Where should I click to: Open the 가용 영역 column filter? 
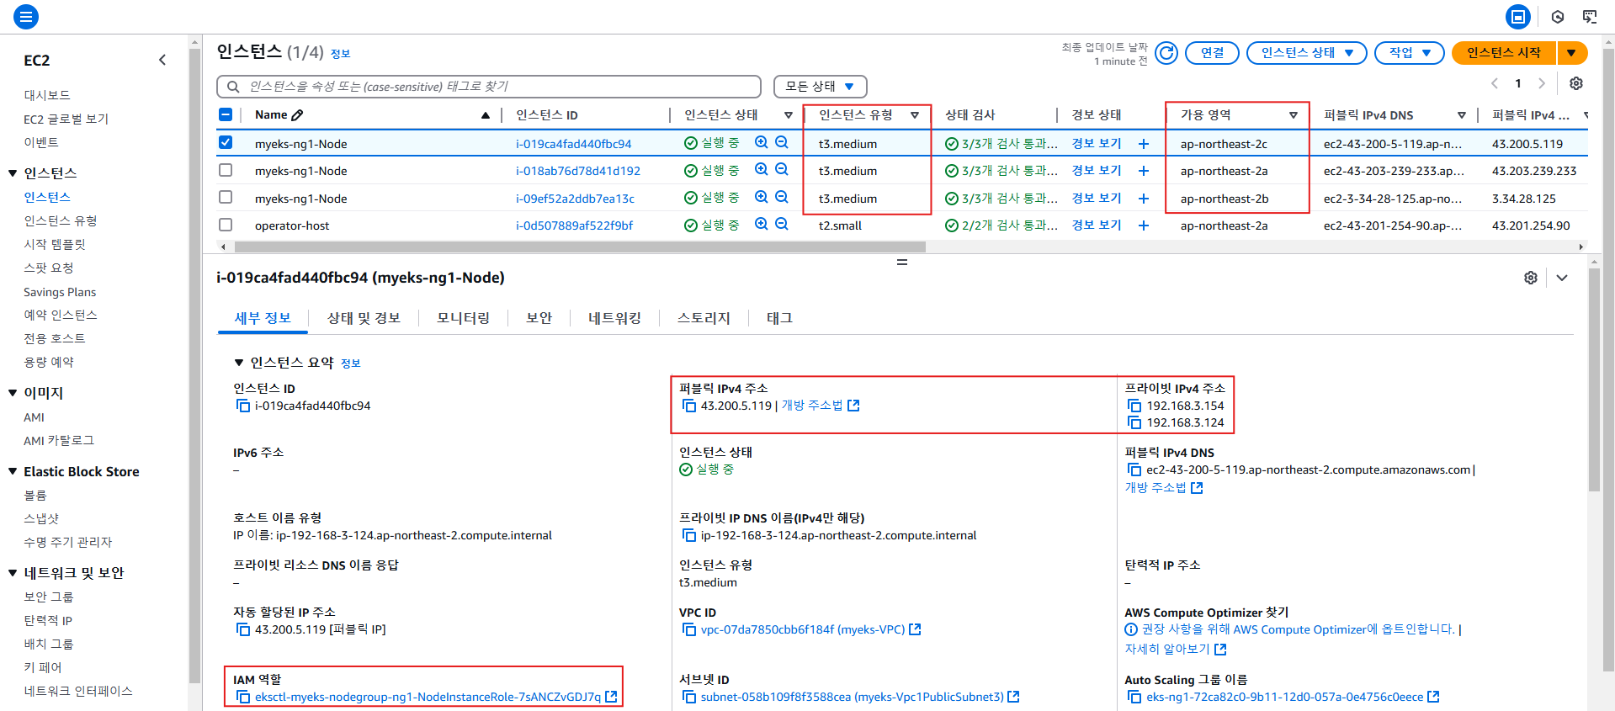click(x=1294, y=115)
